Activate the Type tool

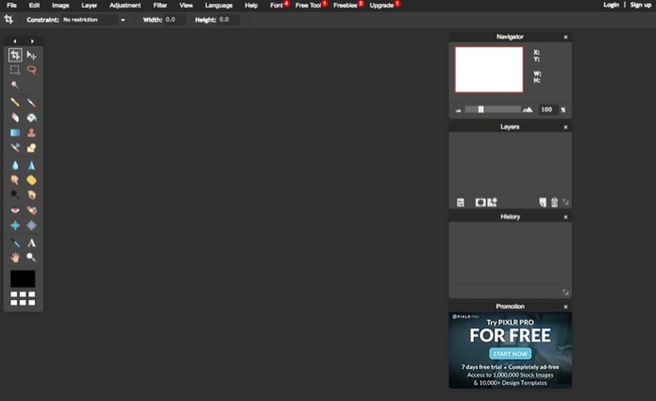(31, 242)
